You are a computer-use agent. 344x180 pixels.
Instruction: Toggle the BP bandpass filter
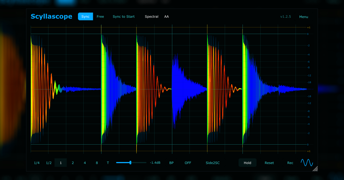[171, 163]
